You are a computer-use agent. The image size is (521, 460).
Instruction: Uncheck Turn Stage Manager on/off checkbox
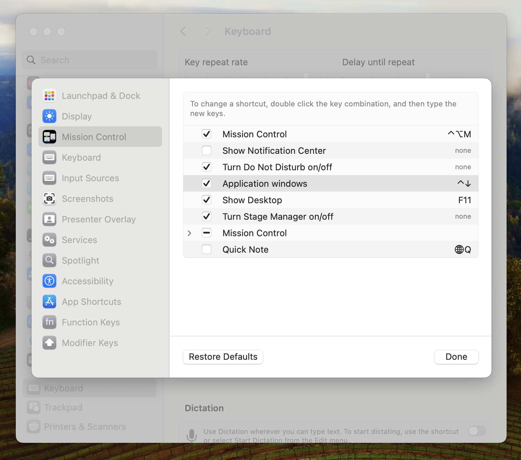click(207, 216)
